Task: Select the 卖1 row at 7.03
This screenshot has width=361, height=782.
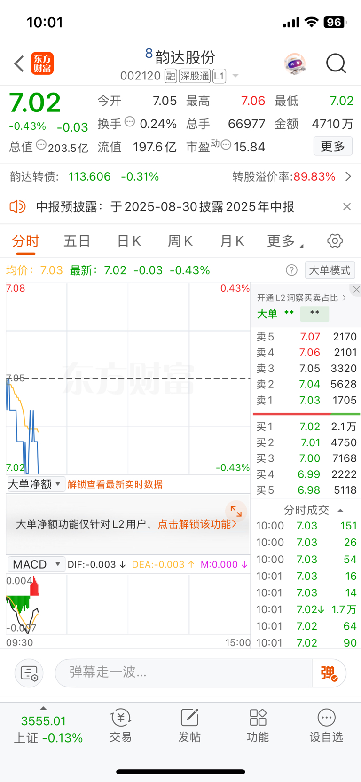Action: coord(306,400)
